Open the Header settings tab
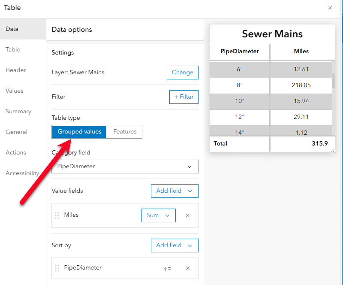Screen dimensions: 343x285 tap(16, 70)
